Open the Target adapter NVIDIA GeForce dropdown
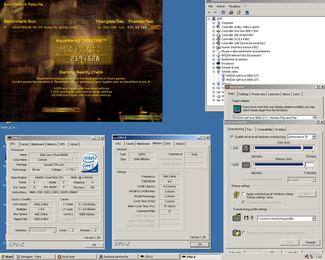The height and width of the screenshot is (260, 325). (314, 118)
